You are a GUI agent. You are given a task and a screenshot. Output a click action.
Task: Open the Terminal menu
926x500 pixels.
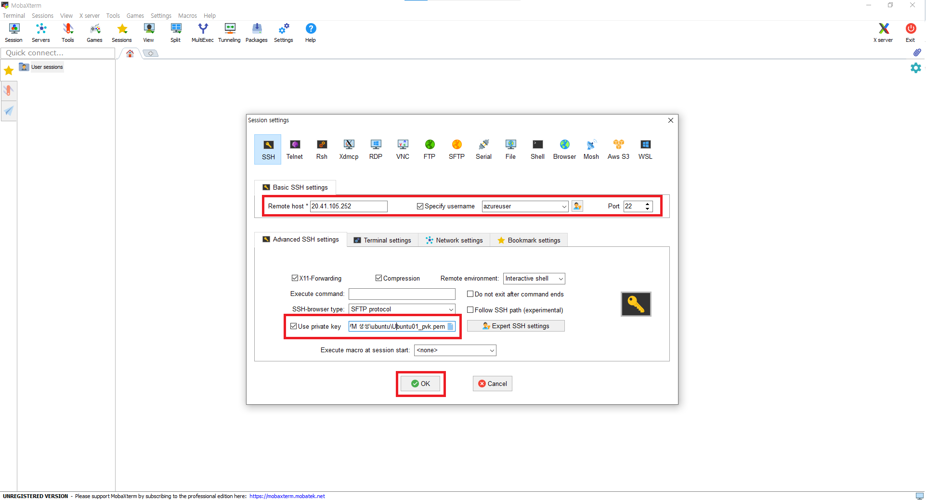pos(14,16)
